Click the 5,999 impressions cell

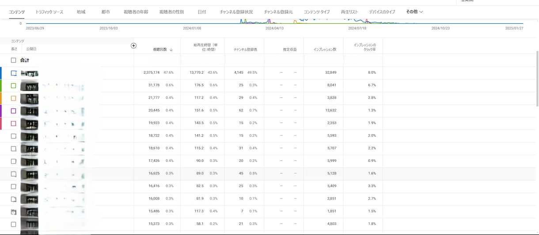click(332, 161)
